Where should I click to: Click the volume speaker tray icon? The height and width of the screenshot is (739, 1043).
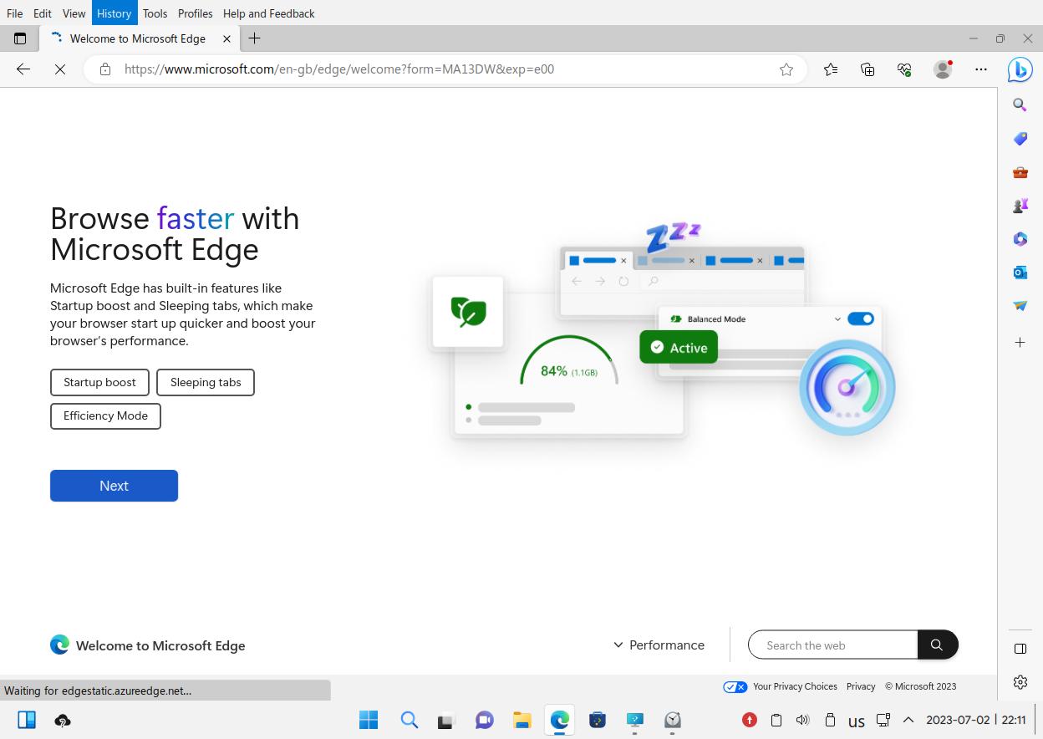[x=802, y=720]
